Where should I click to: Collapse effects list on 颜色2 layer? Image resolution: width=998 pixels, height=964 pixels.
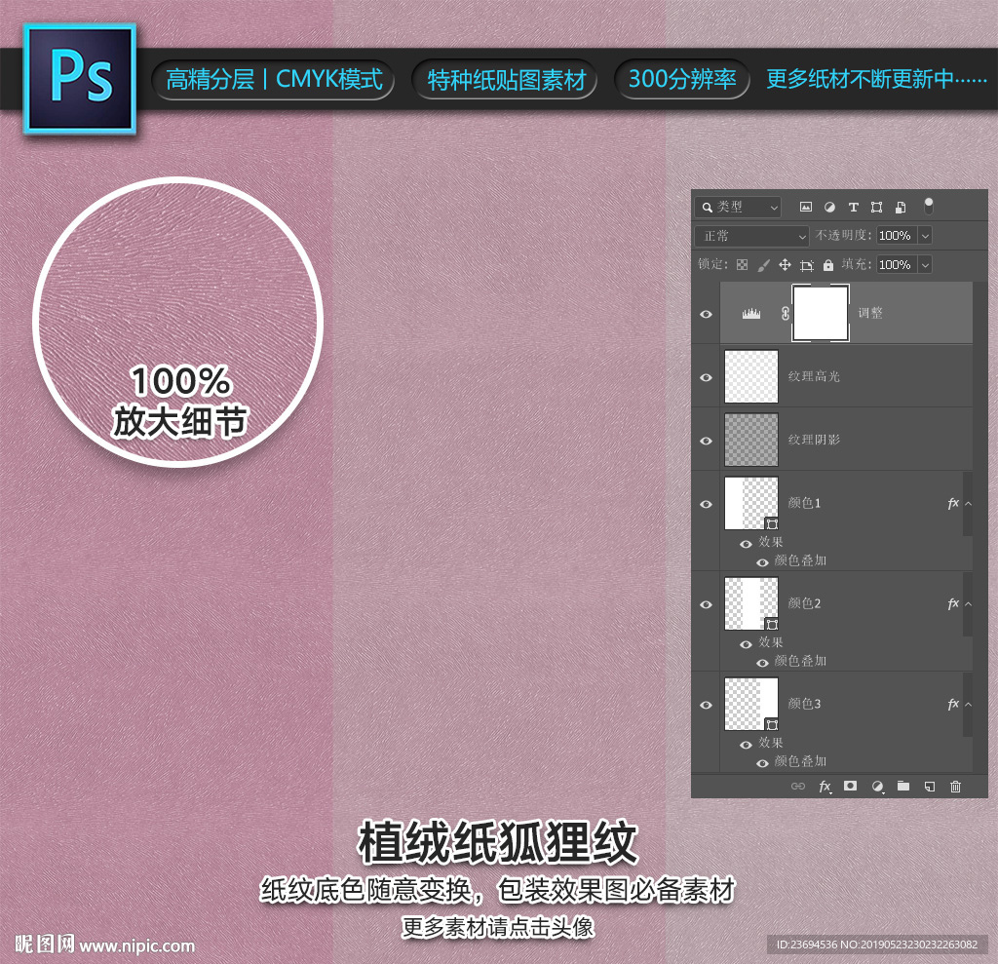968,604
